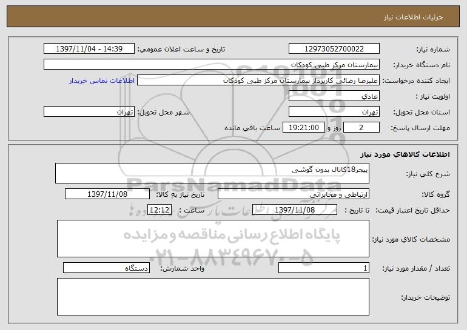Click the time field showing 12:12

tap(160, 210)
